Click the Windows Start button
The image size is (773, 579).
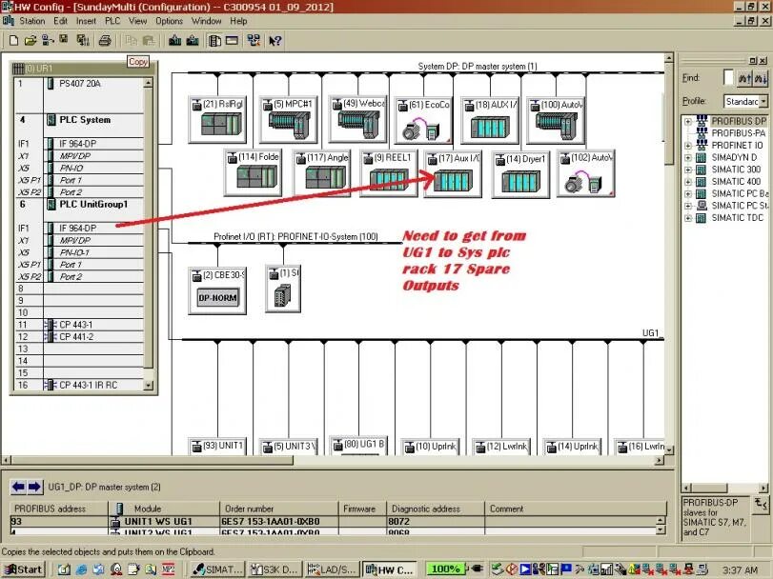point(23,569)
